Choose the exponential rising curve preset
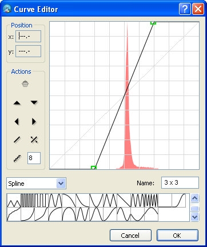Image resolution: width=207 pixels, height=247 pixels. click(27, 214)
